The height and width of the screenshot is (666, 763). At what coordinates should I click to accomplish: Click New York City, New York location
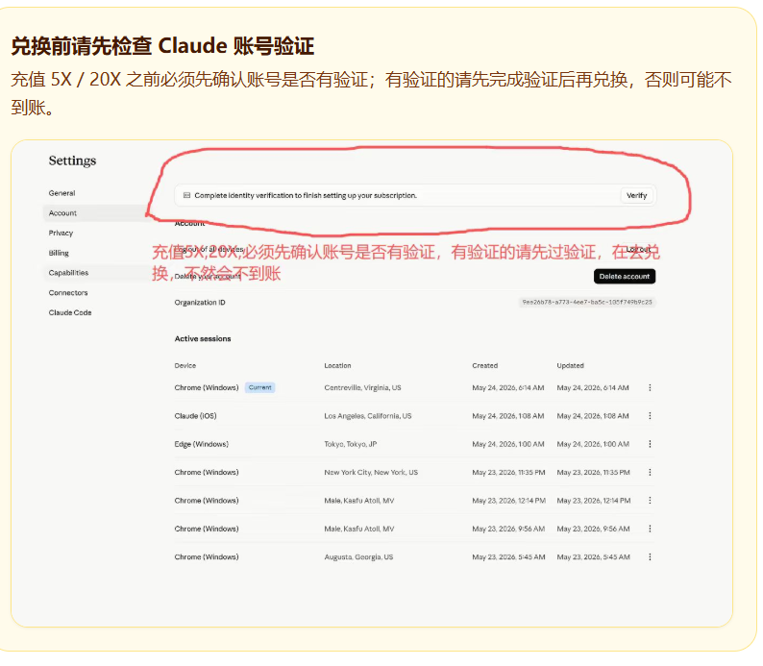[x=371, y=473]
